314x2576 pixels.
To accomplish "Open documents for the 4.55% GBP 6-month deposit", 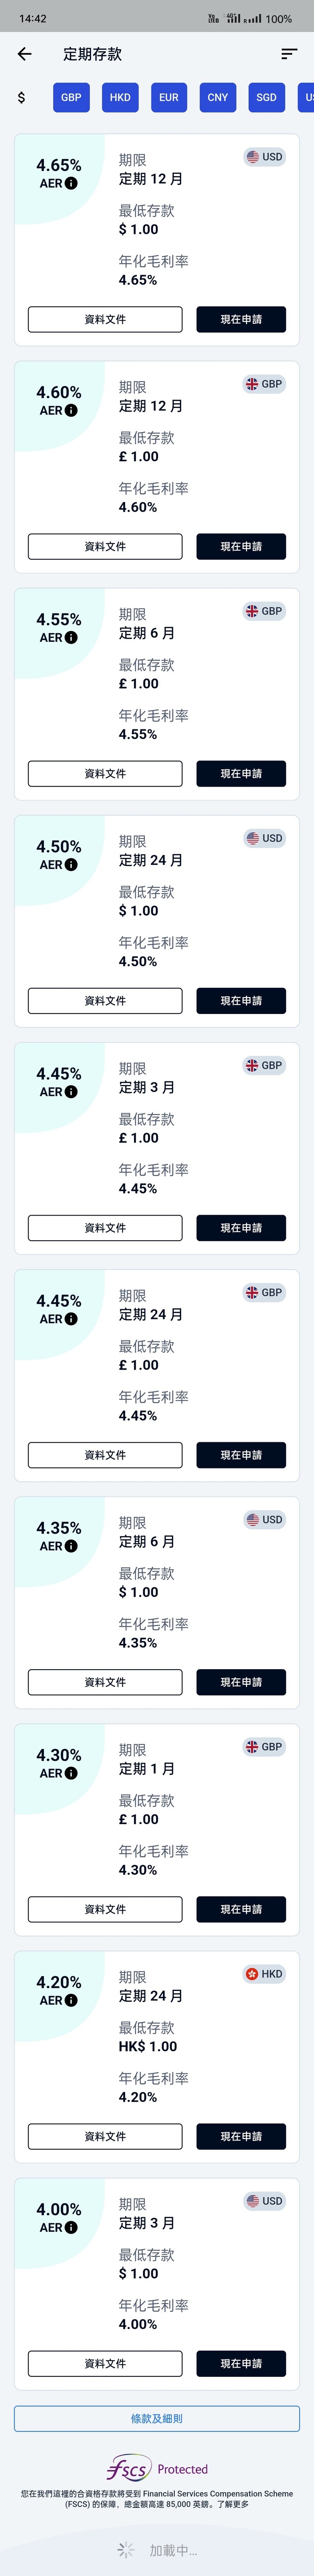I will pyautogui.click(x=105, y=773).
